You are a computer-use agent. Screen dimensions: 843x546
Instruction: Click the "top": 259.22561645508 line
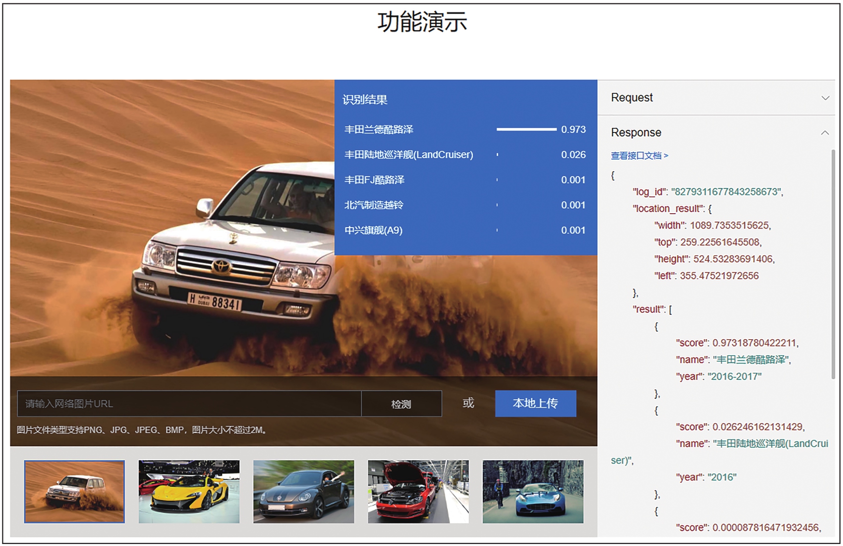[x=708, y=242]
